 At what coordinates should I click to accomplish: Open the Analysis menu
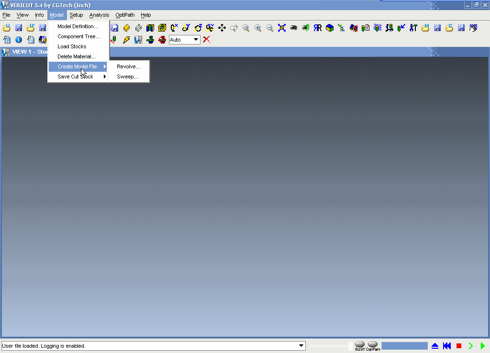99,15
